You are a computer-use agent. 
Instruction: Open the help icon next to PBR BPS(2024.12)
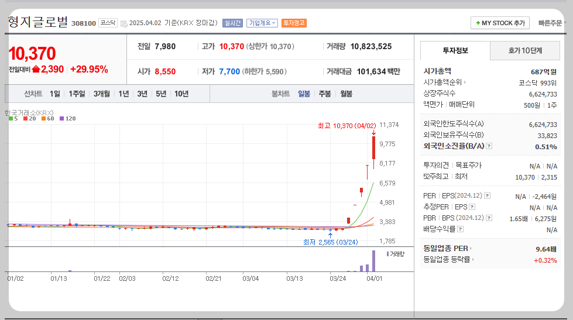tap(489, 218)
